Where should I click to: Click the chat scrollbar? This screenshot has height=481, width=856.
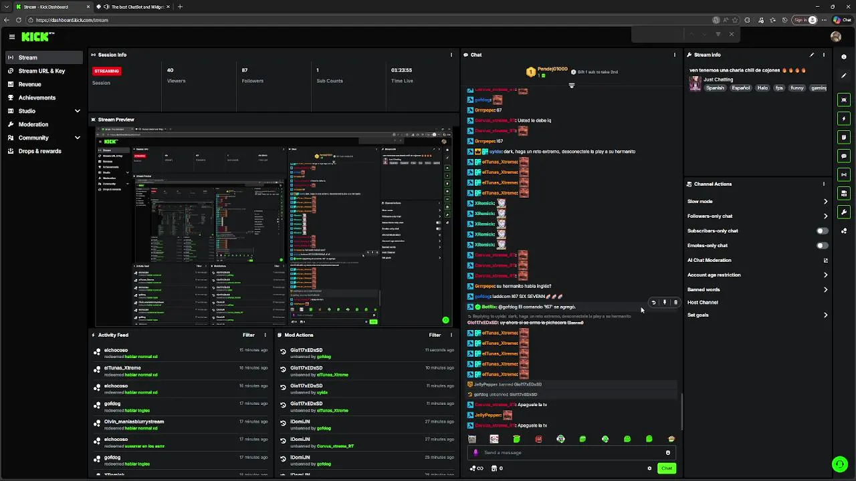coord(681,411)
